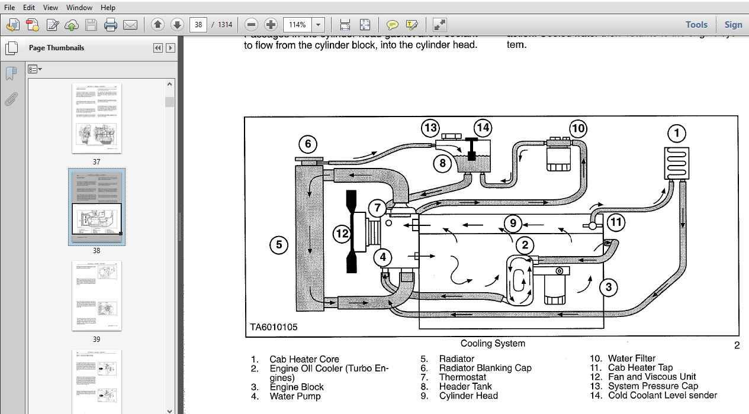
Task: Click the 'Engine Block' legend entry
Action: (x=297, y=387)
